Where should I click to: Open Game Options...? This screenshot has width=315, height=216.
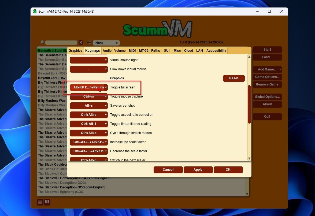(x=267, y=77)
